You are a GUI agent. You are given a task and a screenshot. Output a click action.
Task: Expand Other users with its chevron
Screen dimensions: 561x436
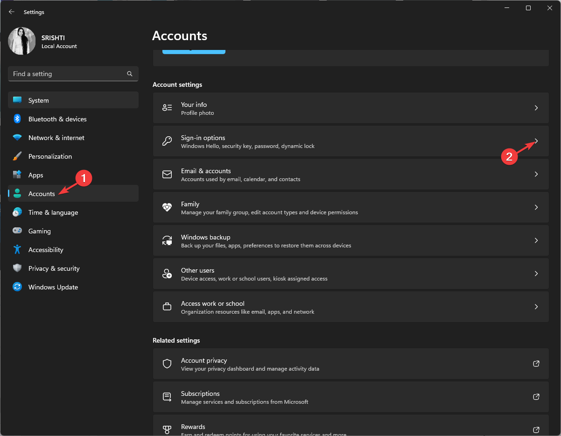click(x=536, y=274)
